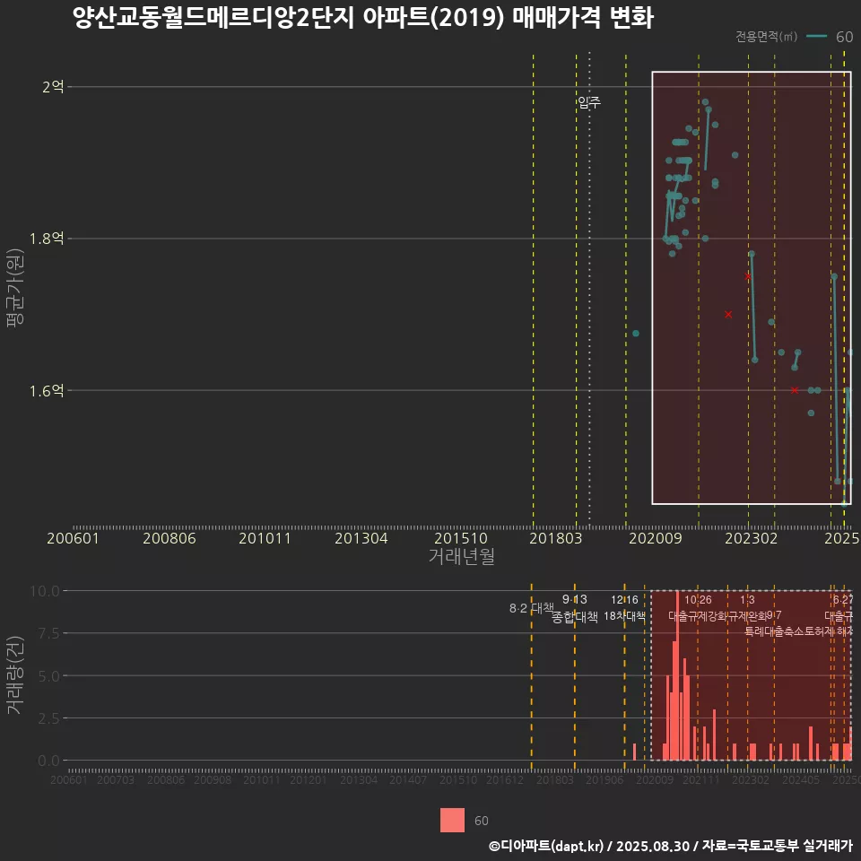Click 202009 on the price chart x-axis

point(655,538)
